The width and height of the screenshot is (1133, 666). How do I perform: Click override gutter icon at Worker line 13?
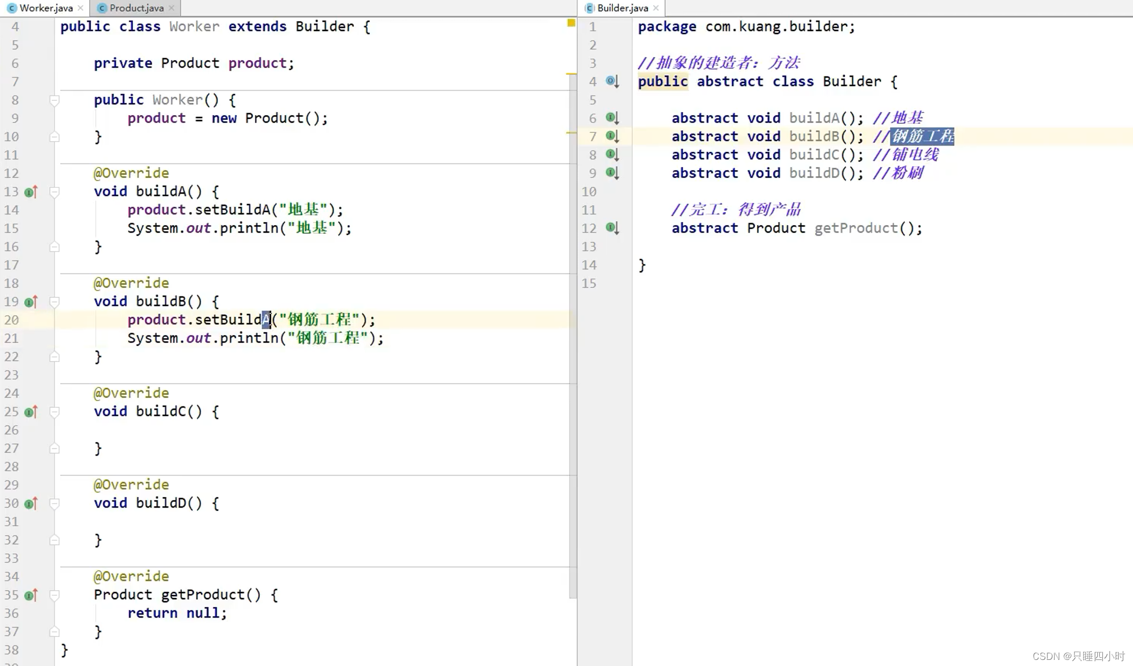pyautogui.click(x=31, y=192)
